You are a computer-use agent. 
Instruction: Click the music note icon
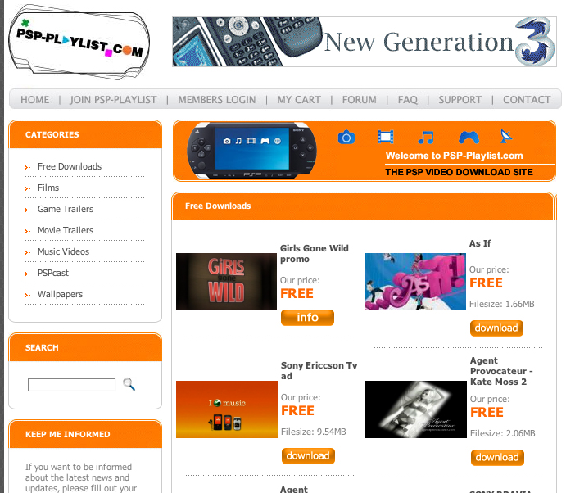click(x=426, y=137)
